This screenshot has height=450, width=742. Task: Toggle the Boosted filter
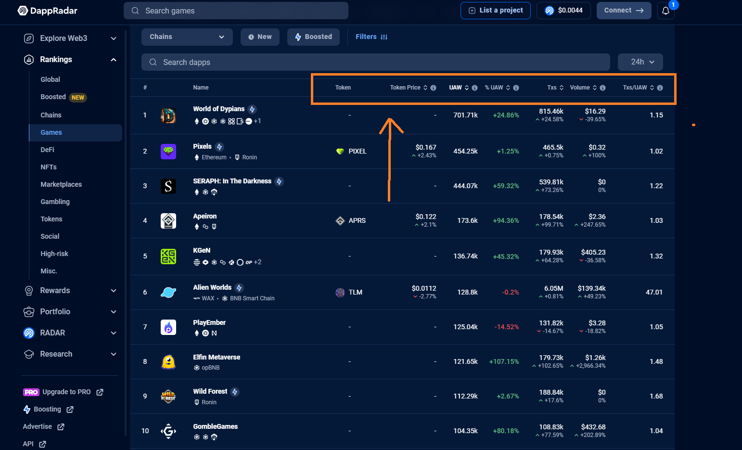[x=313, y=37]
